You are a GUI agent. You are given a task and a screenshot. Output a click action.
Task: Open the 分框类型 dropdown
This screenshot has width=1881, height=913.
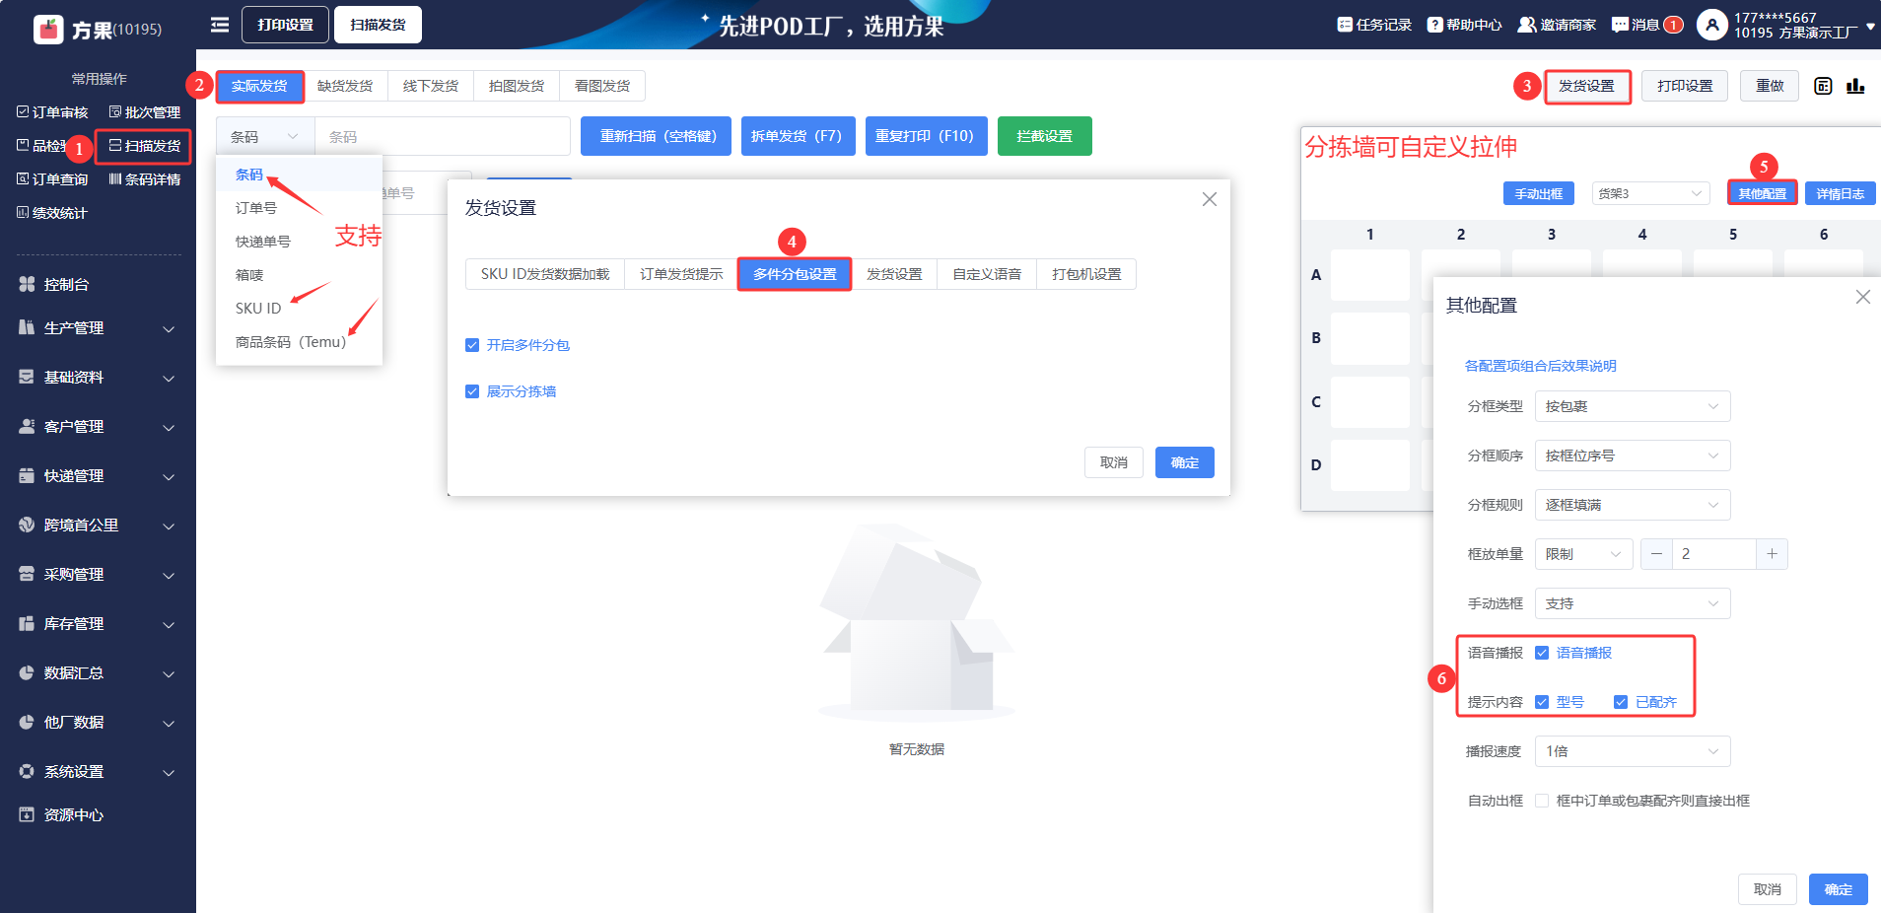[x=1633, y=406]
